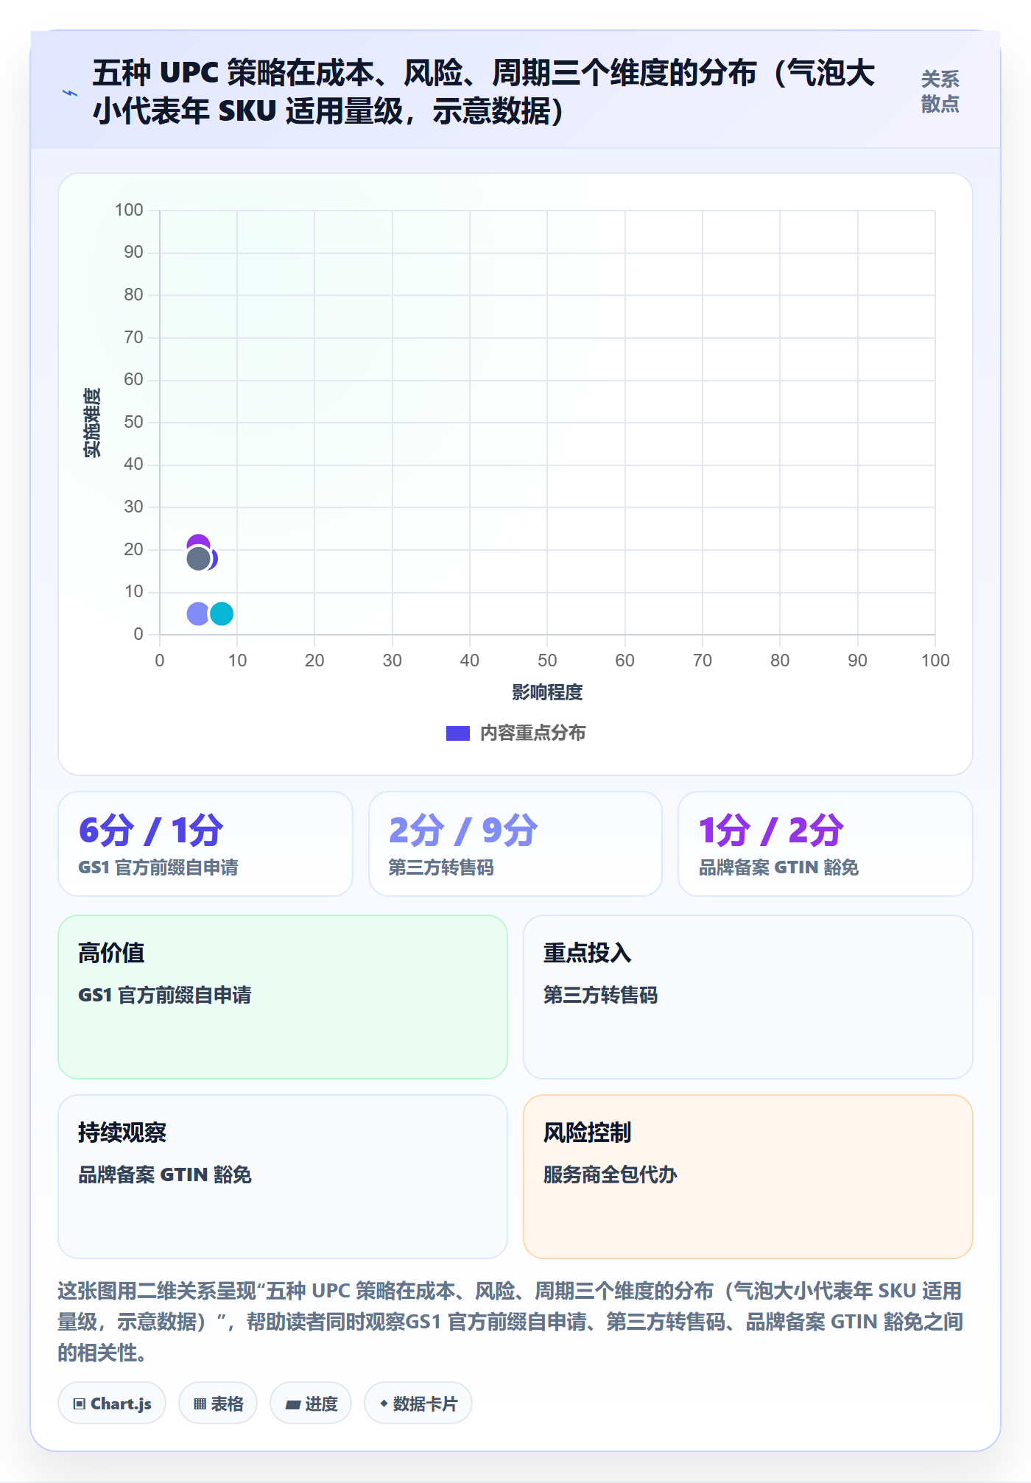This screenshot has width=1031, height=1483.
Task: Click the 关系散点 label in the header
Action: tap(940, 91)
